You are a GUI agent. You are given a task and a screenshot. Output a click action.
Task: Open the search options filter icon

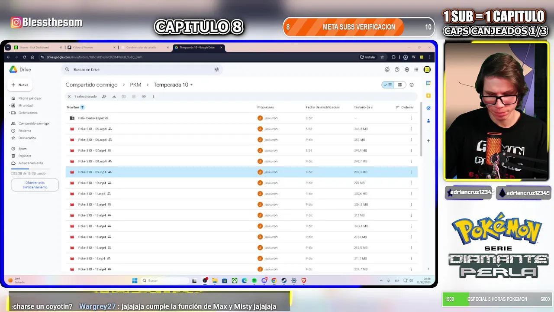tap(217, 69)
